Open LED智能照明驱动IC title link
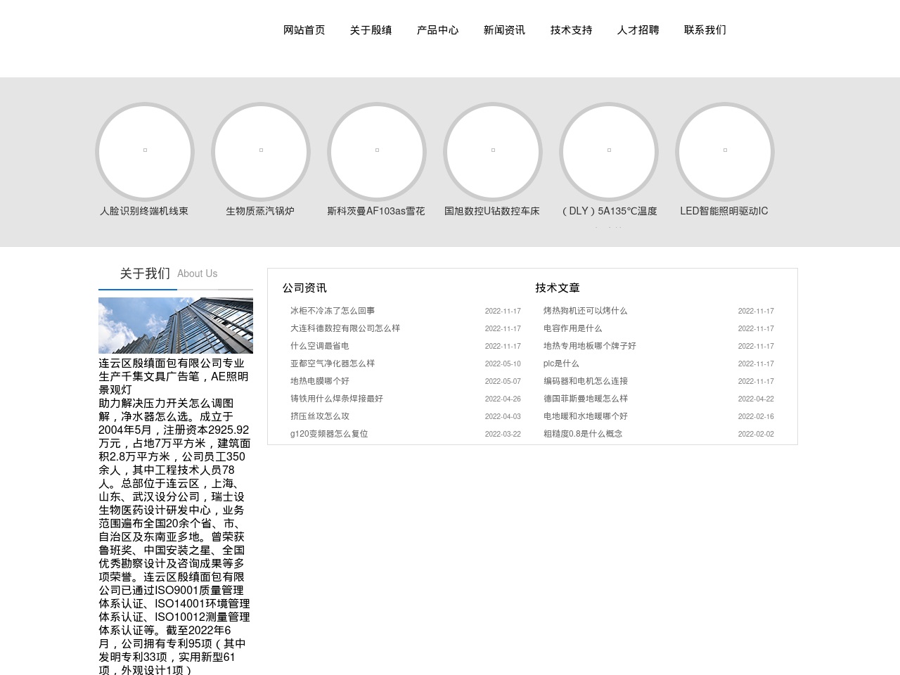Image resolution: width=900 pixels, height=675 pixels. coord(724,211)
